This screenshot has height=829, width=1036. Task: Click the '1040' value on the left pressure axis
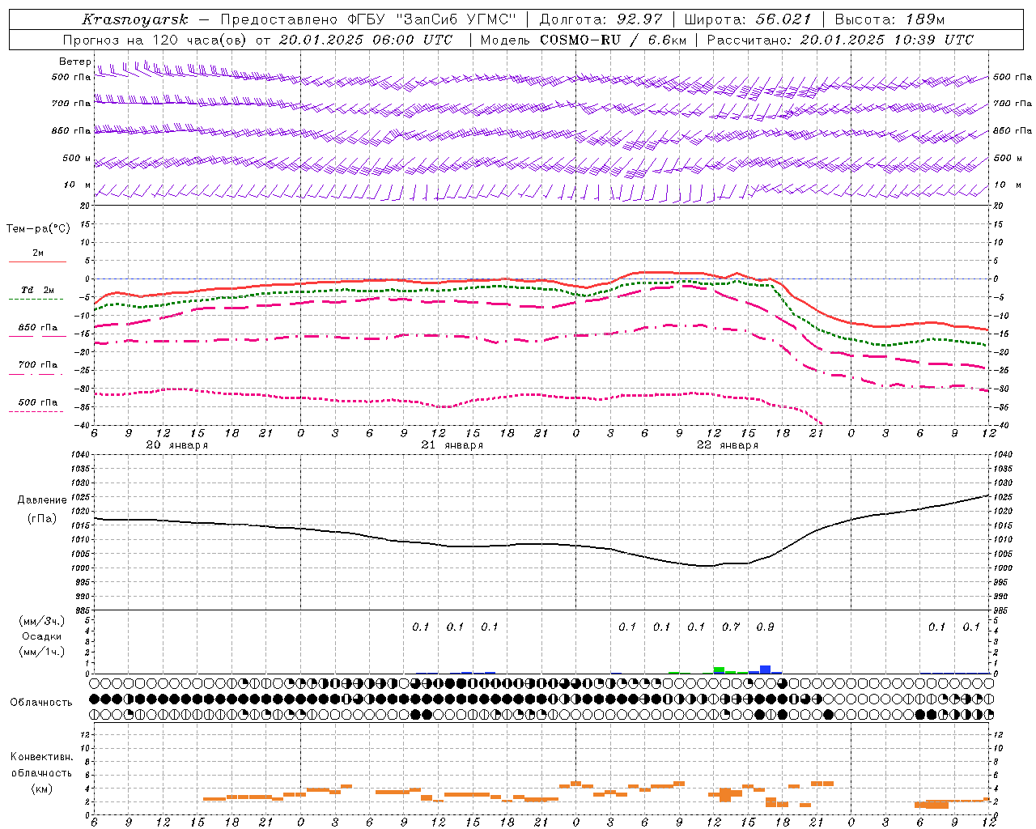(x=79, y=455)
